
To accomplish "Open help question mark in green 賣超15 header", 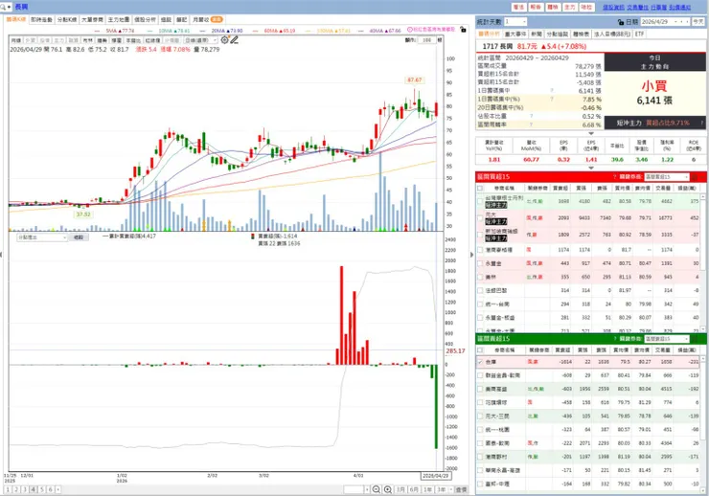I will click(614, 338).
